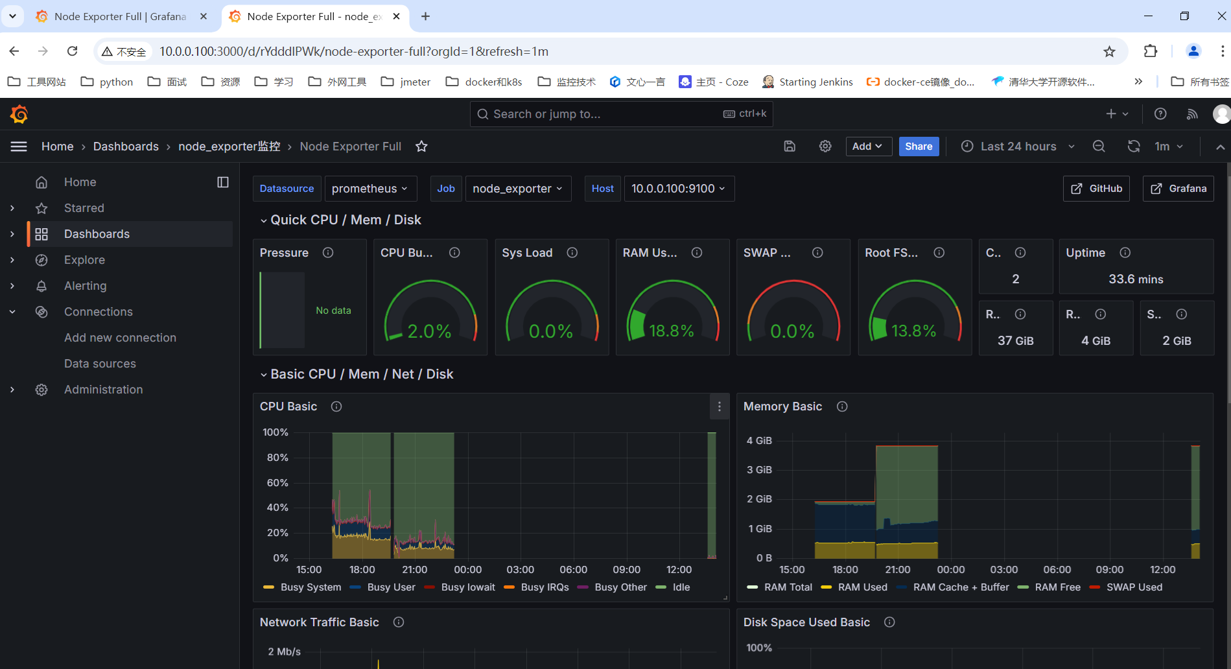The height and width of the screenshot is (669, 1231).
Task: Open the Host 10.0.0.100:9100 dropdown
Action: pyautogui.click(x=679, y=189)
